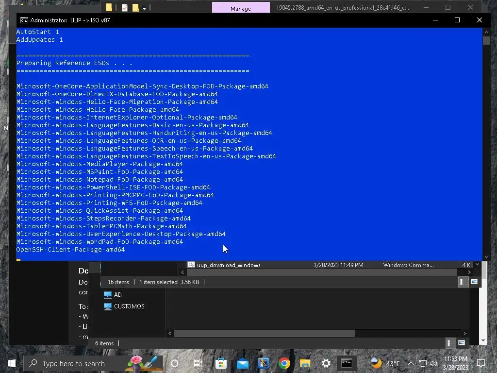This screenshot has width=497, height=373.
Task: Open the notification center icon
Action: point(481,363)
